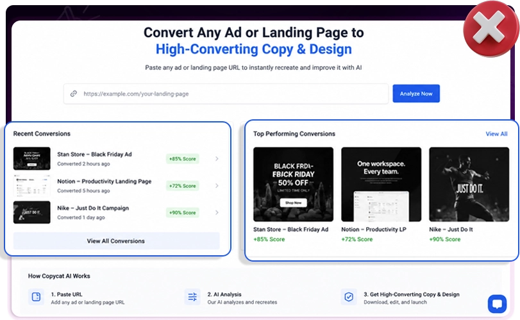Follow the View All link
Viewport: 520px width, 320px height.
tap(496, 134)
